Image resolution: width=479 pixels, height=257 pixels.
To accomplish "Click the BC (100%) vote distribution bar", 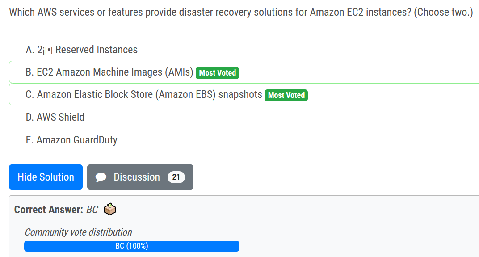I will click(132, 246).
